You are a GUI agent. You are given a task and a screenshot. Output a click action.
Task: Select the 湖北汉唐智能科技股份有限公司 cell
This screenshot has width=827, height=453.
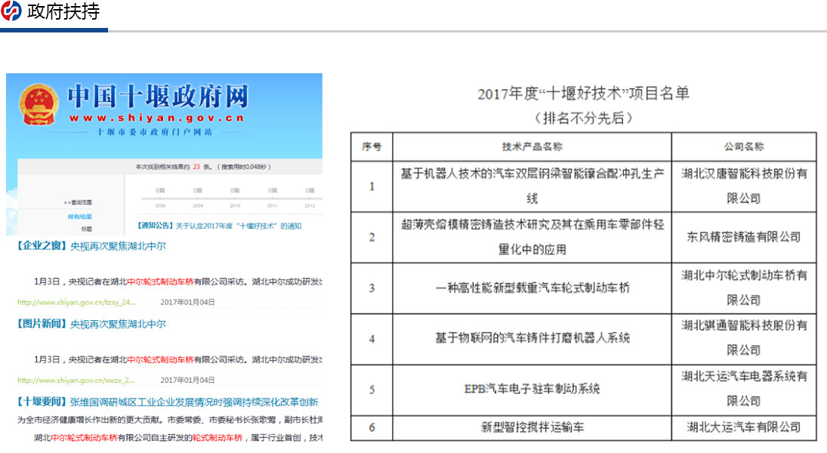744,186
